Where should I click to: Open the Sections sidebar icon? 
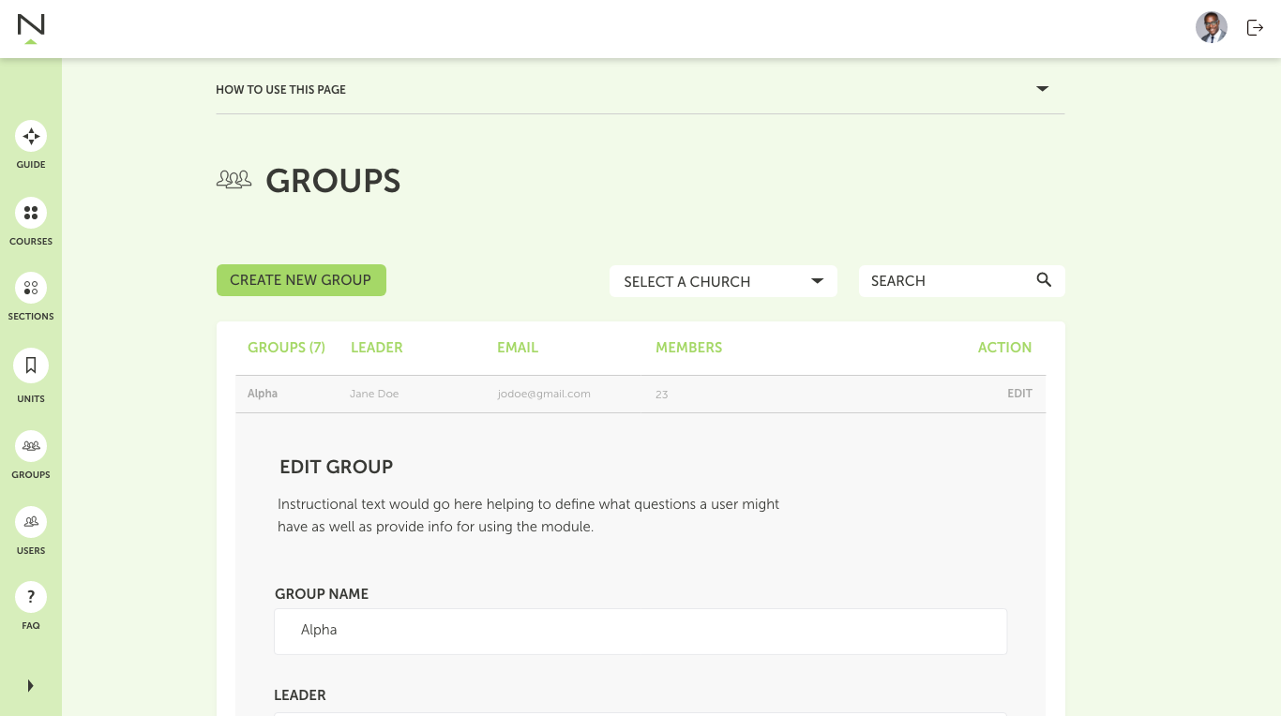(31, 288)
